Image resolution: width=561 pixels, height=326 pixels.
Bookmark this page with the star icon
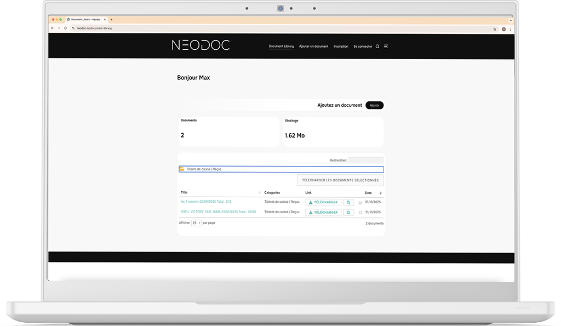pos(495,29)
